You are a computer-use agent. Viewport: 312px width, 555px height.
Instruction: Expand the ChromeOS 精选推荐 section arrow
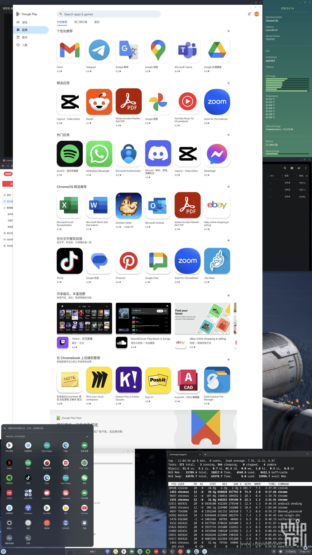point(228,187)
